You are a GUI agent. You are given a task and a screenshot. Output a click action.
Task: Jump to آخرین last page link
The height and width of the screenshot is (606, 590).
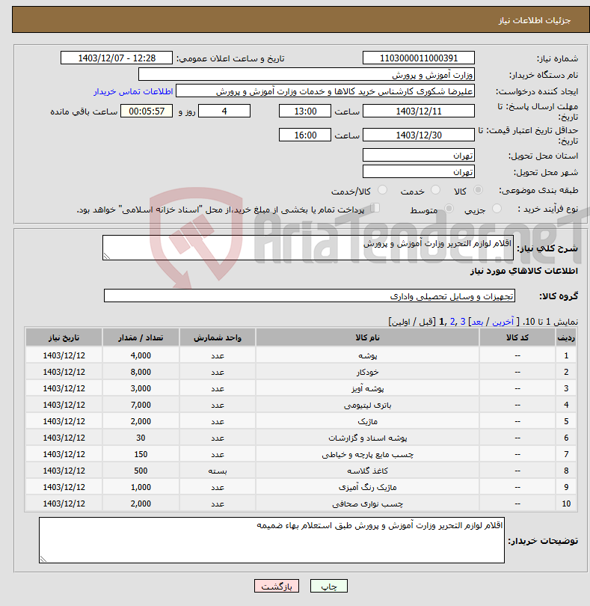click(503, 322)
